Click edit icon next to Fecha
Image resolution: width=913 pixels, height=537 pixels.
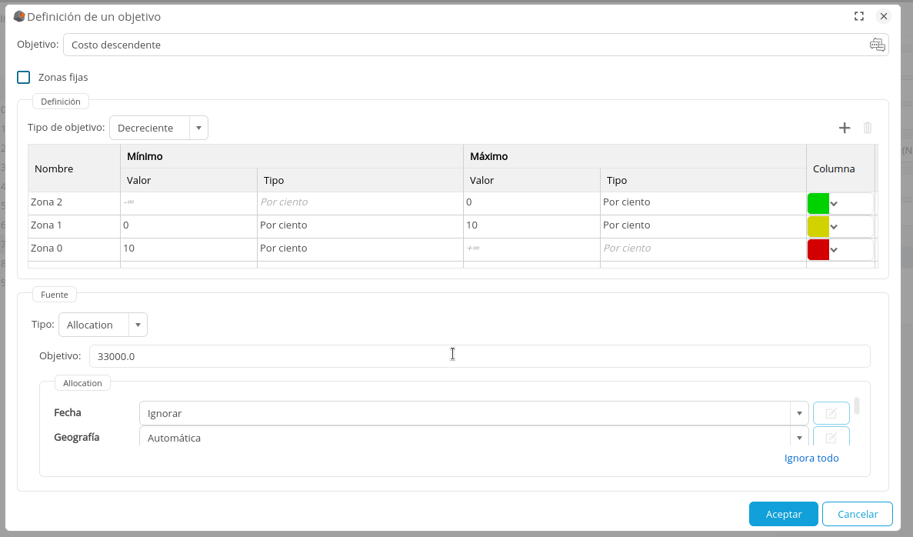tap(831, 413)
